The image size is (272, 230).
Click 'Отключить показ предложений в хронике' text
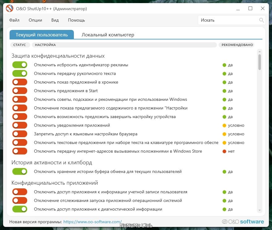[76, 82]
